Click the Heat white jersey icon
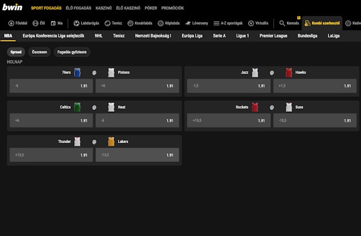361x236 pixels. [111, 107]
